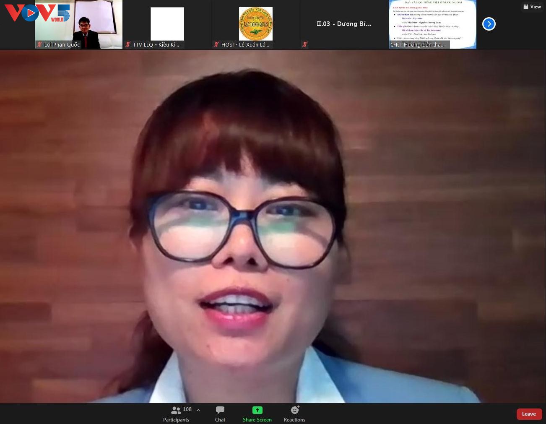Click the main speaker video
Viewport: 546px width, 424px height.
coord(273,226)
